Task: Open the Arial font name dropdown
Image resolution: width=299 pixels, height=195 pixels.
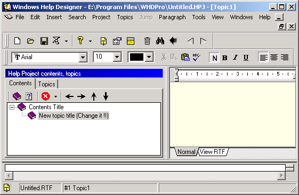Action: [83, 57]
